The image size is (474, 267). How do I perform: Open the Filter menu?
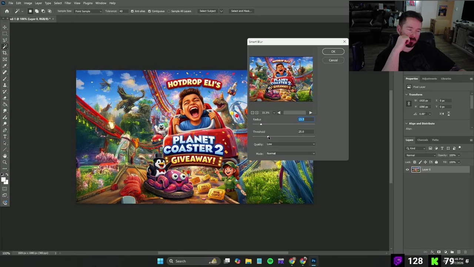68,3
